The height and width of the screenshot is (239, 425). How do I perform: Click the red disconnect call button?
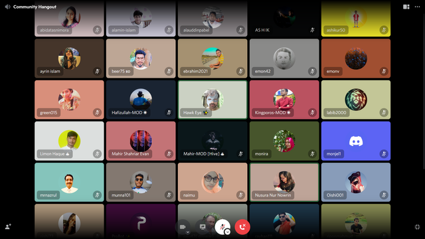[x=242, y=227]
